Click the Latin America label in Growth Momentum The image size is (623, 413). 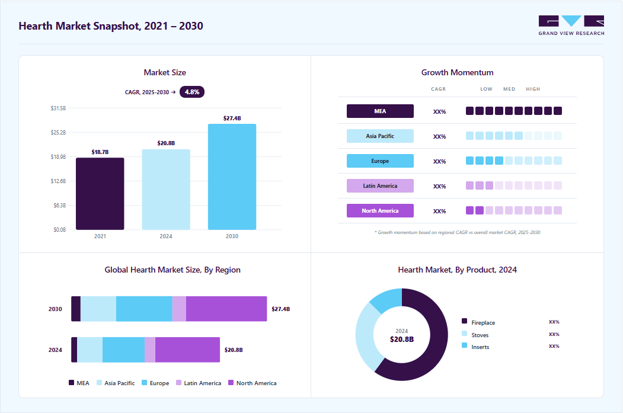pos(380,186)
